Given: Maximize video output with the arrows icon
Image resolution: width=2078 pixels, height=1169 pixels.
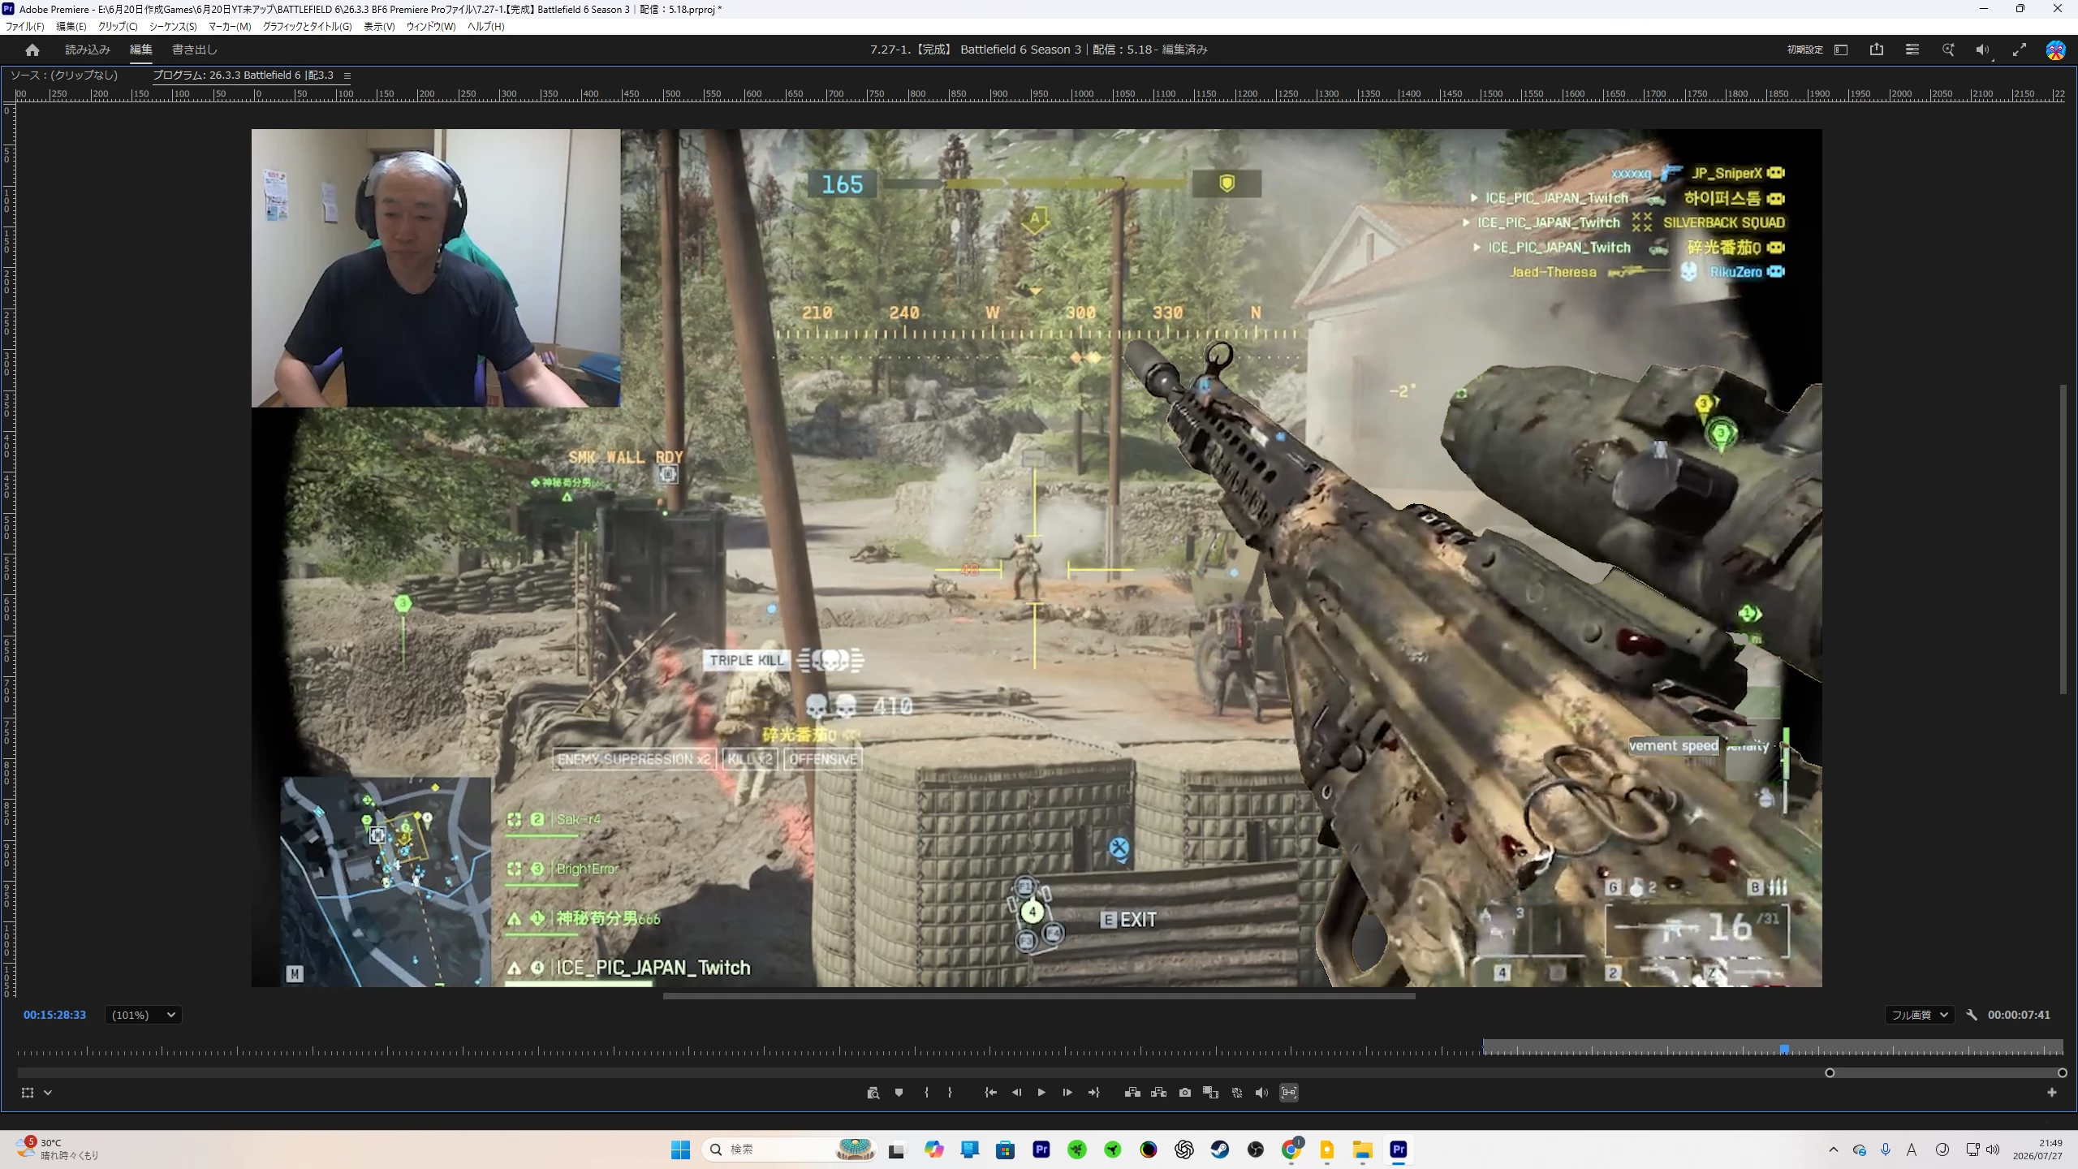Looking at the screenshot, I should click(2020, 50).
